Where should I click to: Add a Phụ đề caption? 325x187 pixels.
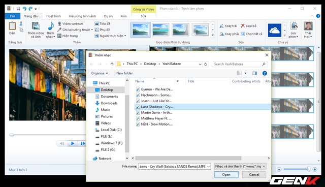coord(103,29)
